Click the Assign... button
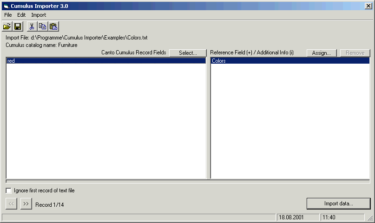 pyautogui.click(x=322, y=53)
